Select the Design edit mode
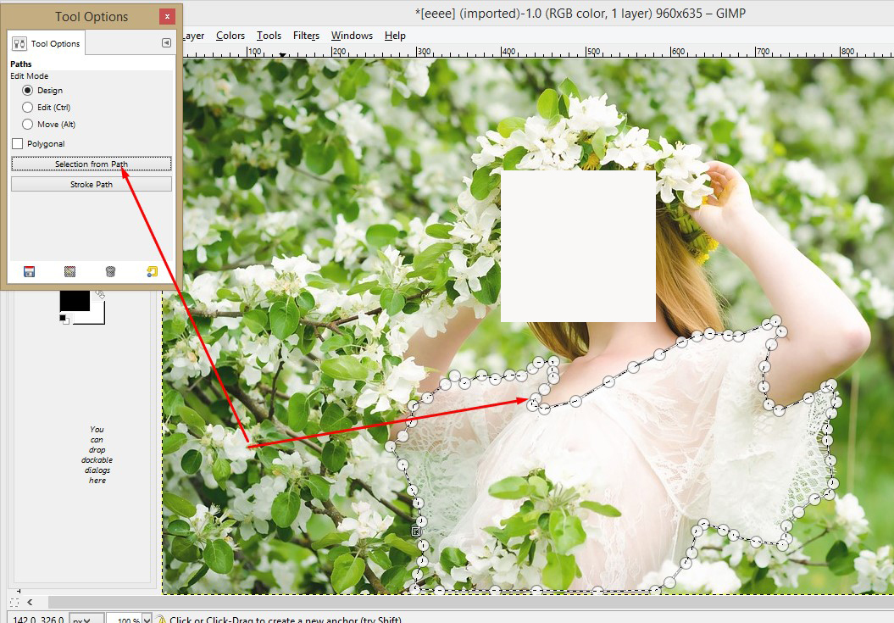The image size is (894, 623). click(x=28, y=91)
